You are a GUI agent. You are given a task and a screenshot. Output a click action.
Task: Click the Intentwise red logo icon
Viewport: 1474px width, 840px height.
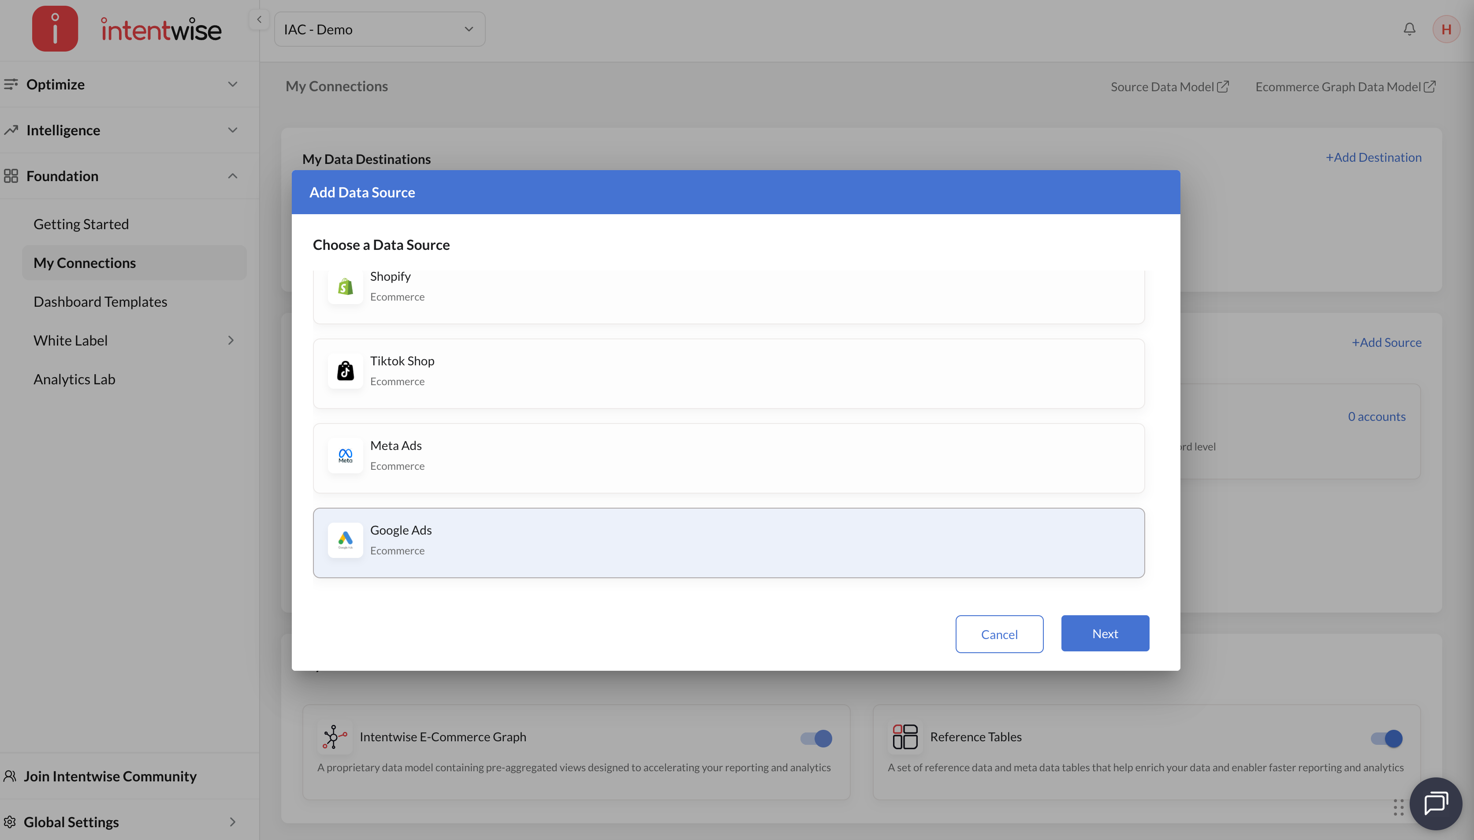click(x=55, y=29)
